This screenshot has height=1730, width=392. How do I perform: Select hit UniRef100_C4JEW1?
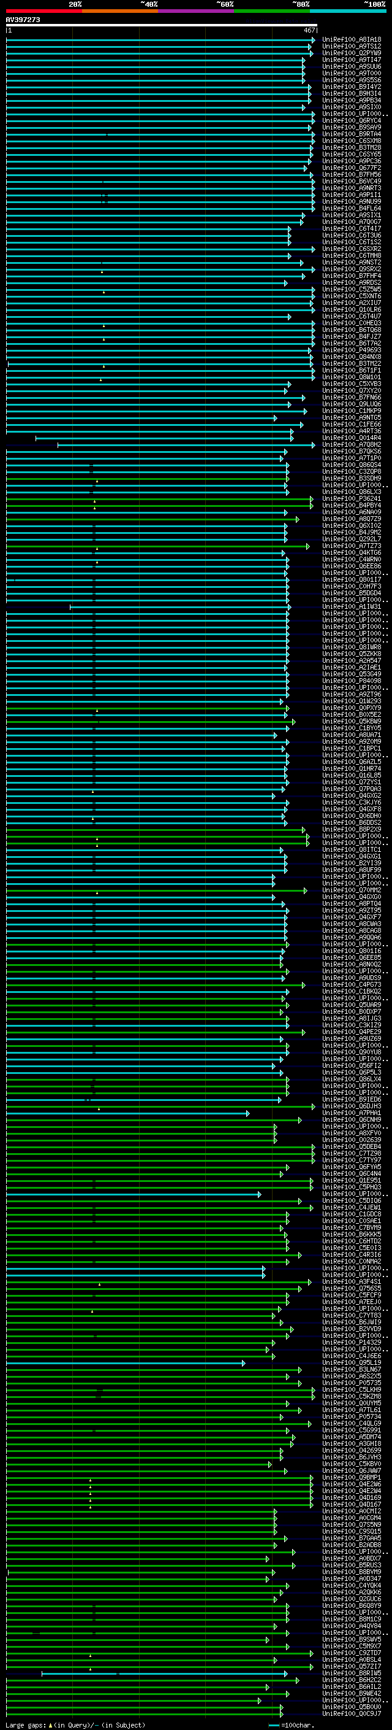352,1208
